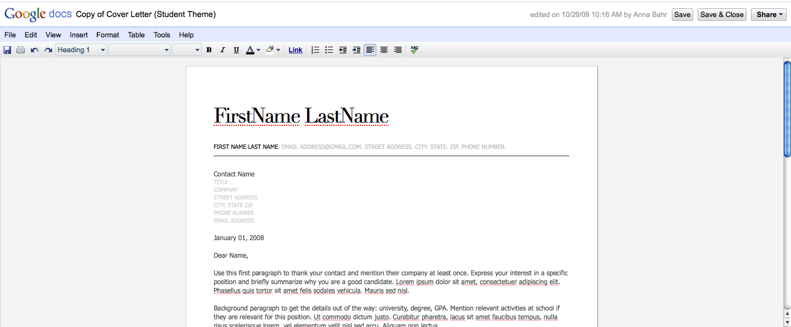
Task: Toggle bold formatting
Action: (209, 50)
